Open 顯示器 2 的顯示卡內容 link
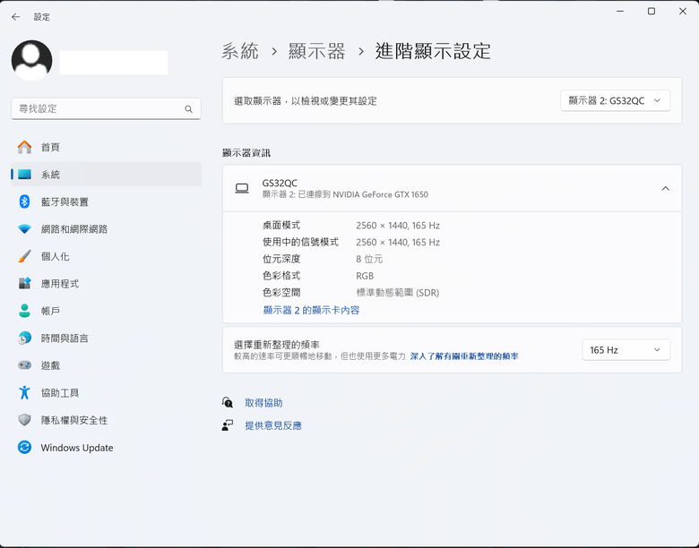Screen dimensions: 699x548 tap(311, 310)
